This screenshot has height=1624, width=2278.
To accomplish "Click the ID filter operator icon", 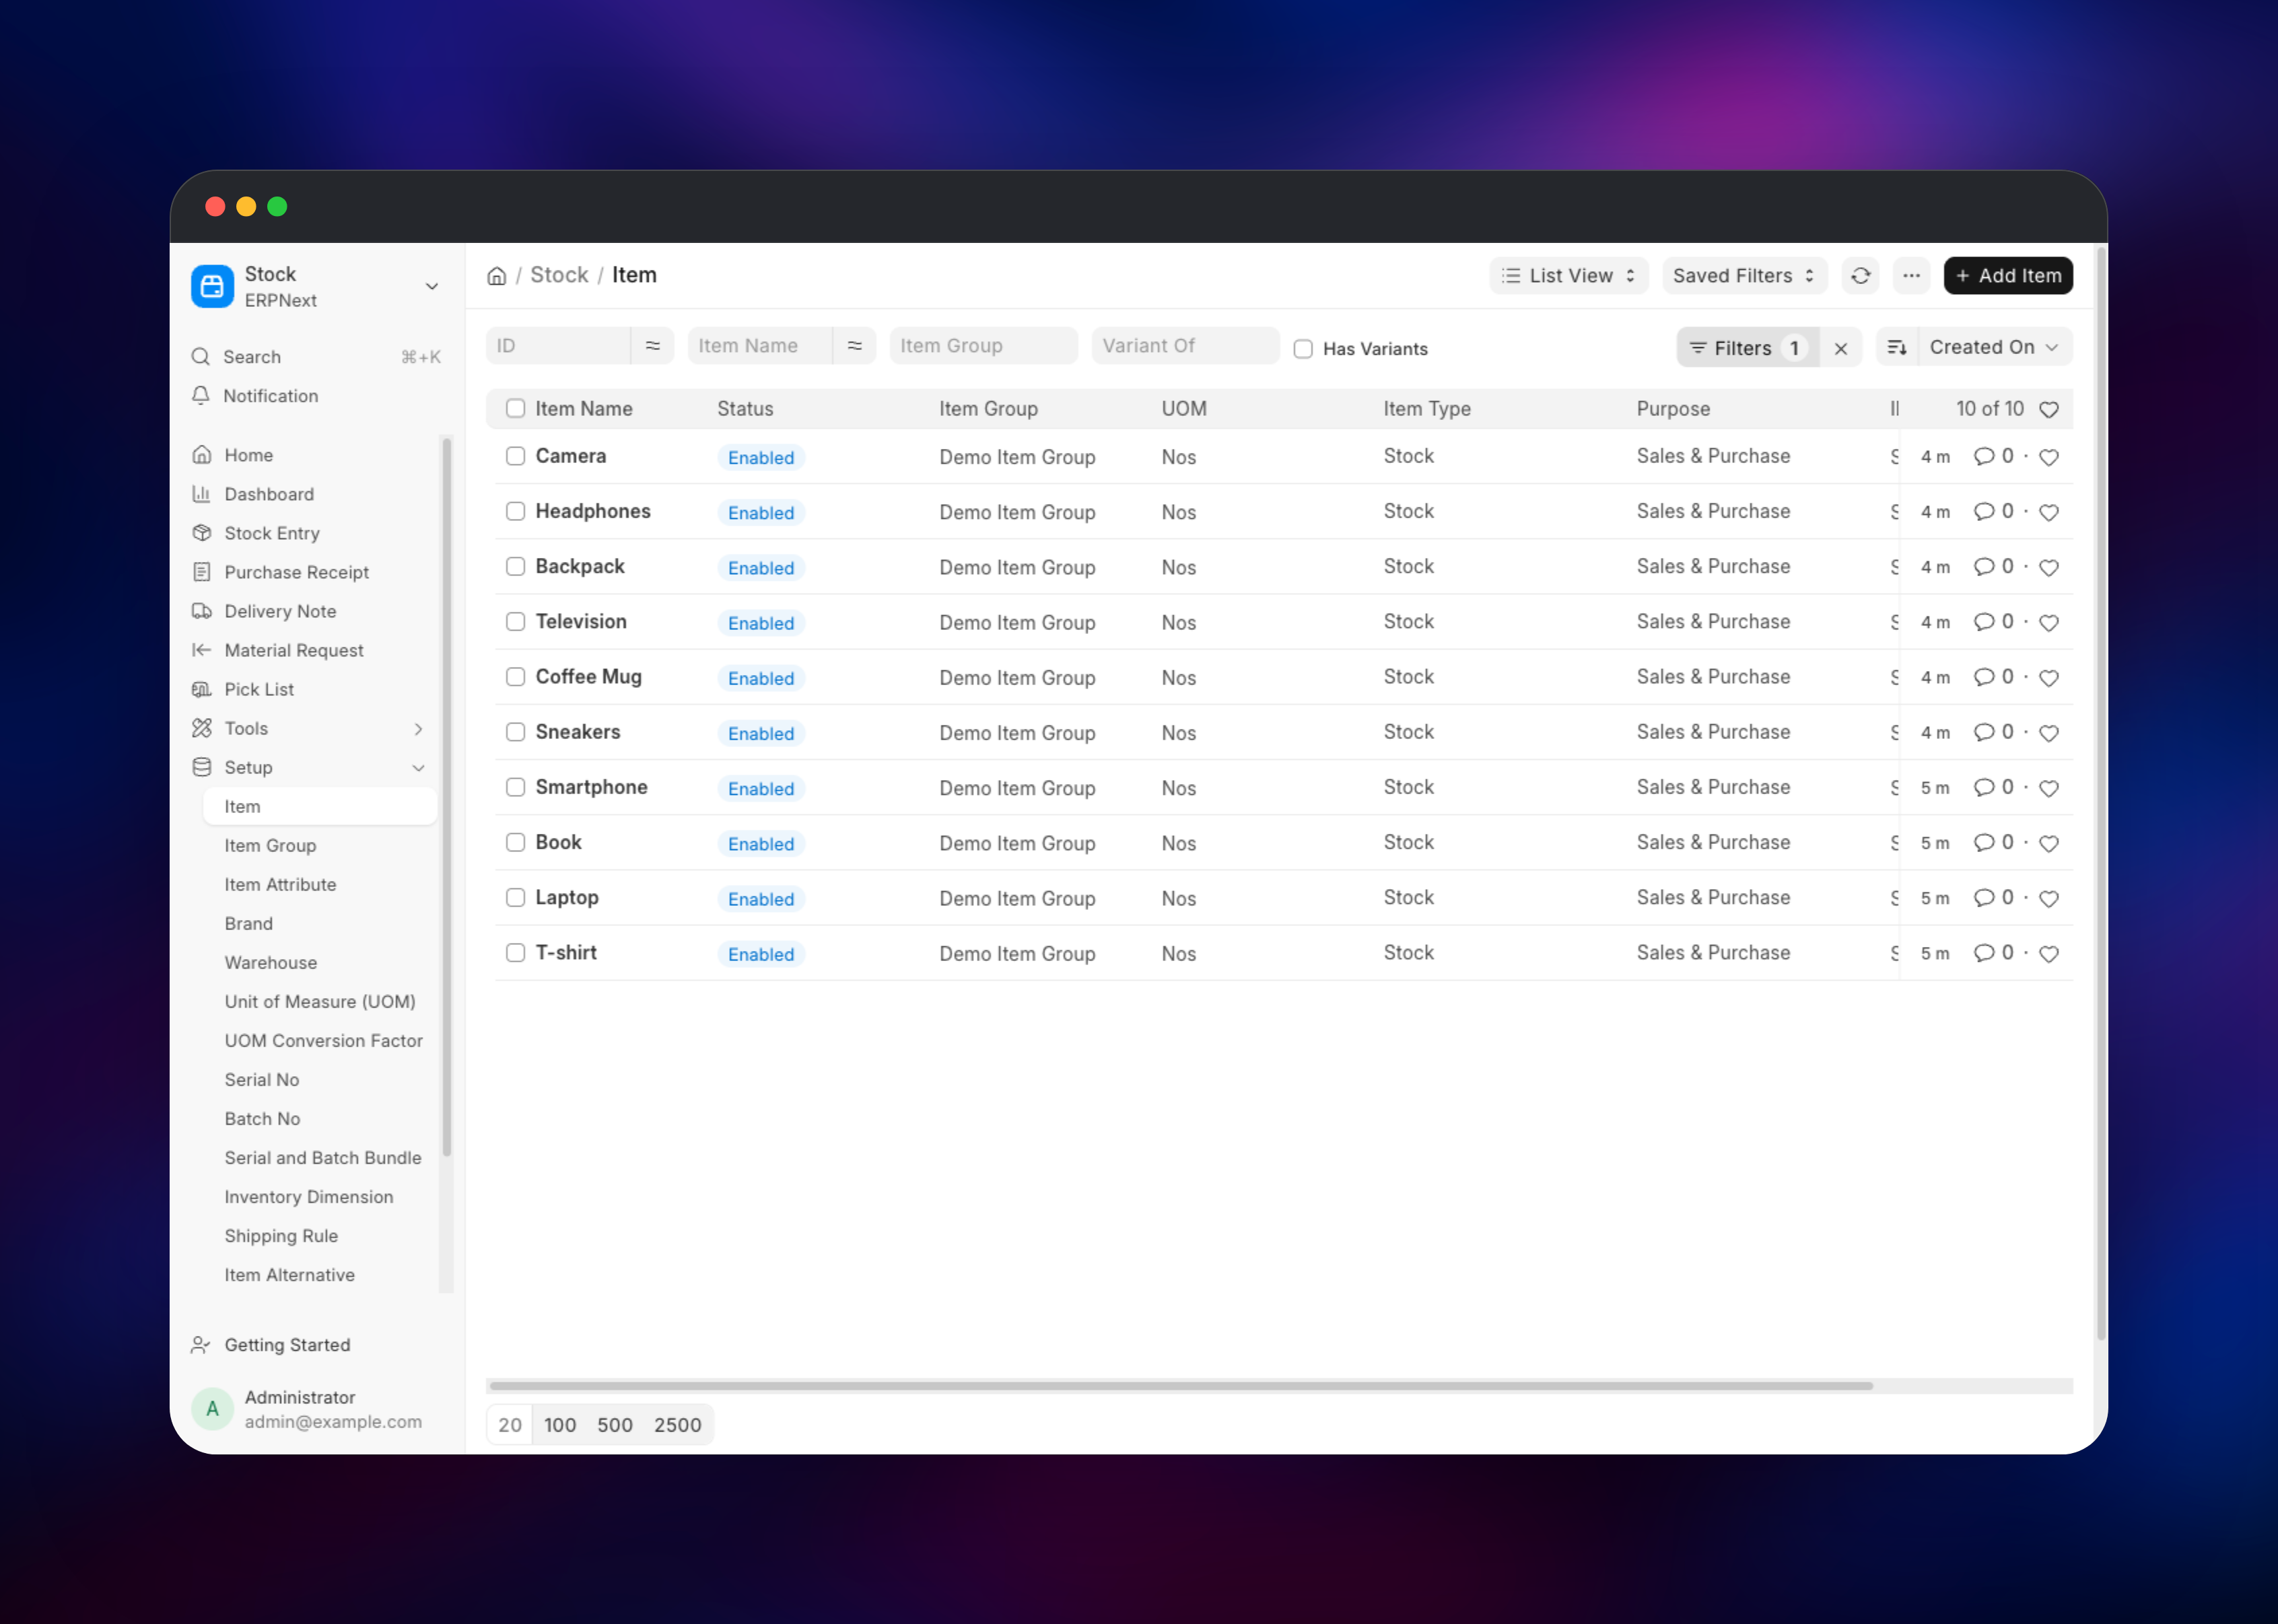I will point(652,346).
